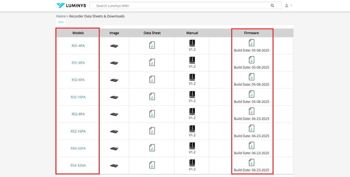Open the user account dropdown menu
350x177 pixels.
coord(288,6)
